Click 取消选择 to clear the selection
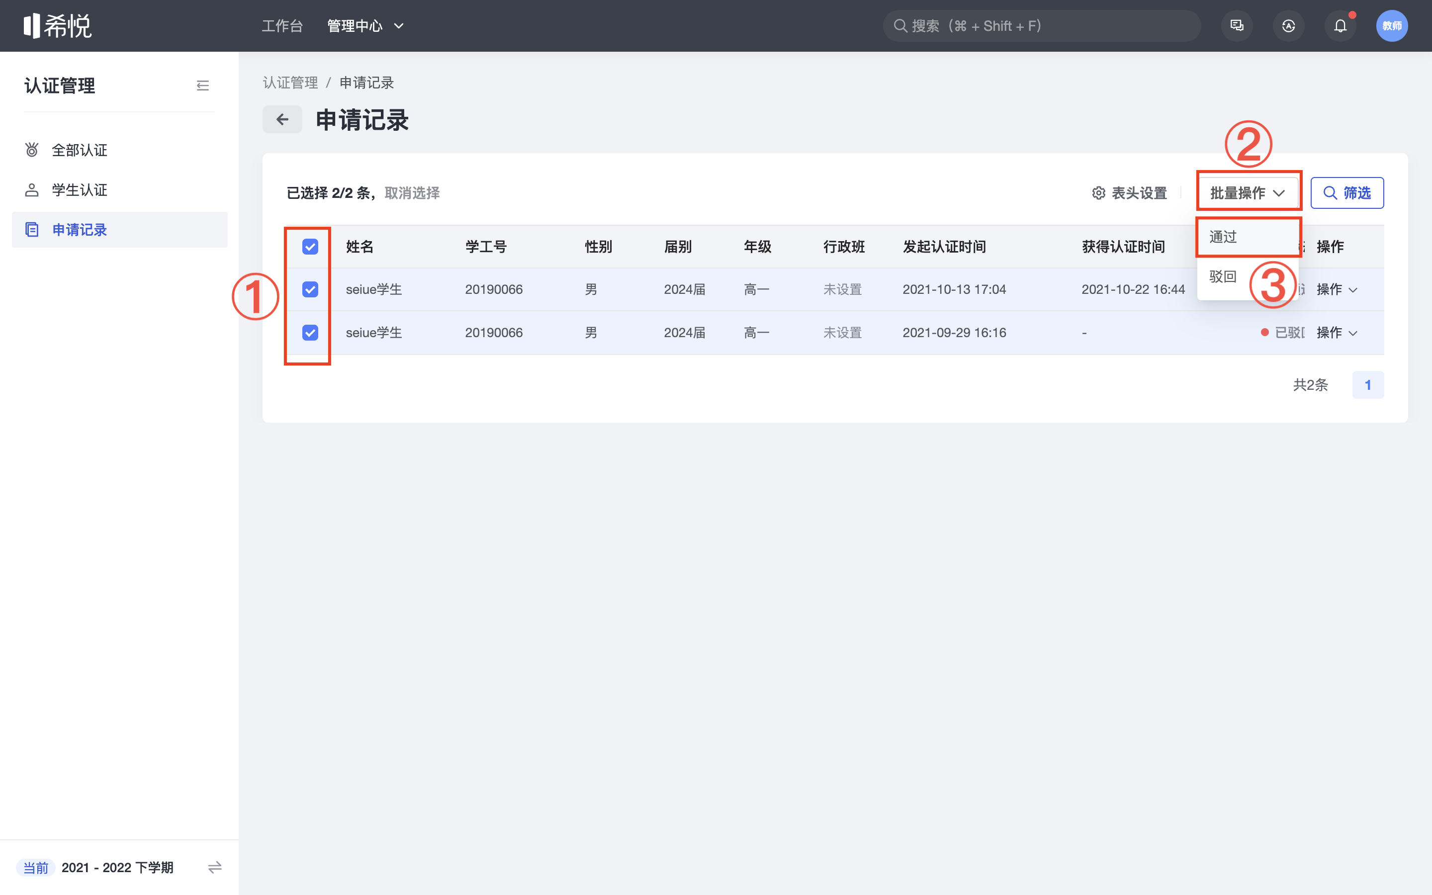 pos(412,193)
